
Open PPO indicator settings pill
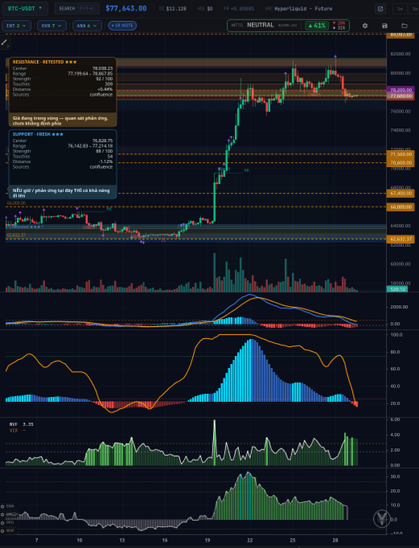click(8, 522)
